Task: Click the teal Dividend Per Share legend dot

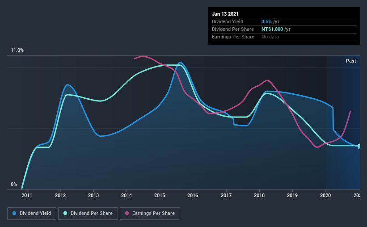Action: [x=65, y=213]
